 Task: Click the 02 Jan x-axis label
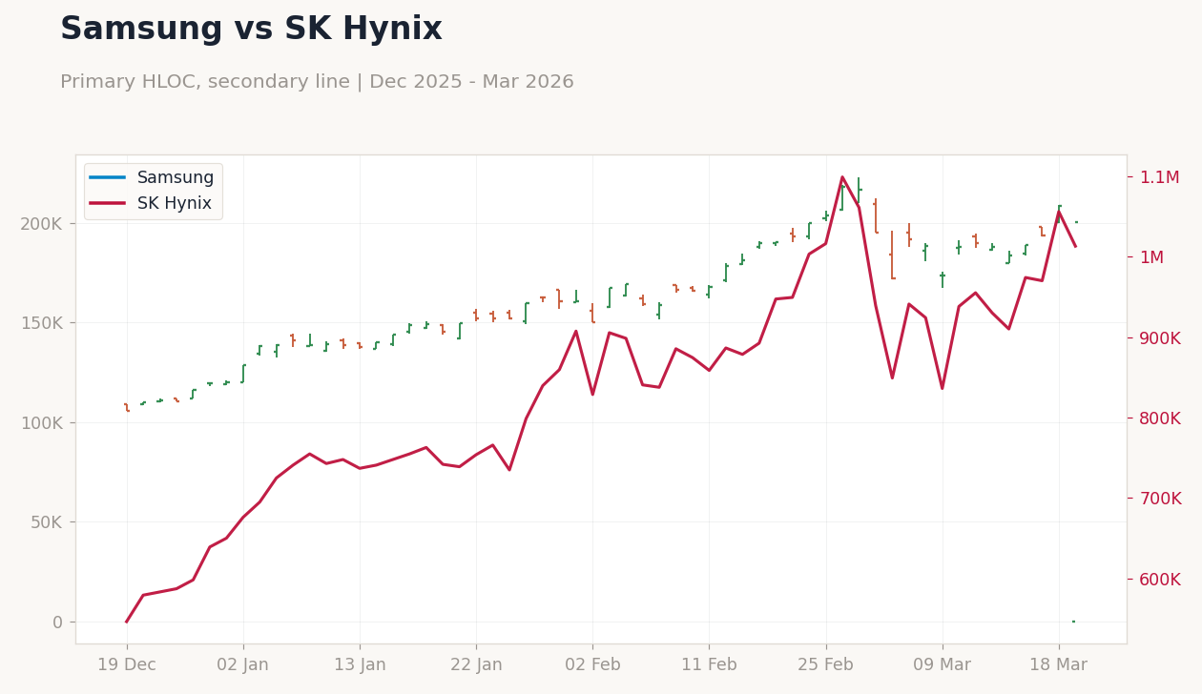243,665
